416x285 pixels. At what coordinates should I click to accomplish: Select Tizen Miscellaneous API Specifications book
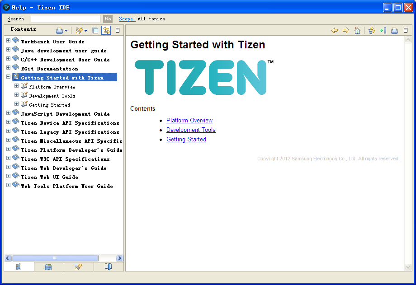click(72, 141)
